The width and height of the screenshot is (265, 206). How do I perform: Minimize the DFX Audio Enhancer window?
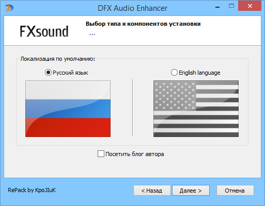click(x=217, y=7)
